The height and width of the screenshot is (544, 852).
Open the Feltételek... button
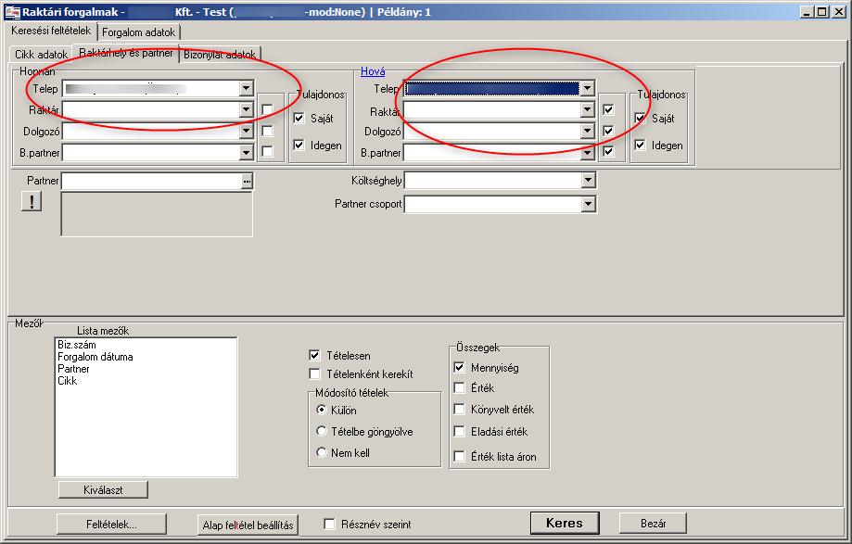[x=111, y=525]
